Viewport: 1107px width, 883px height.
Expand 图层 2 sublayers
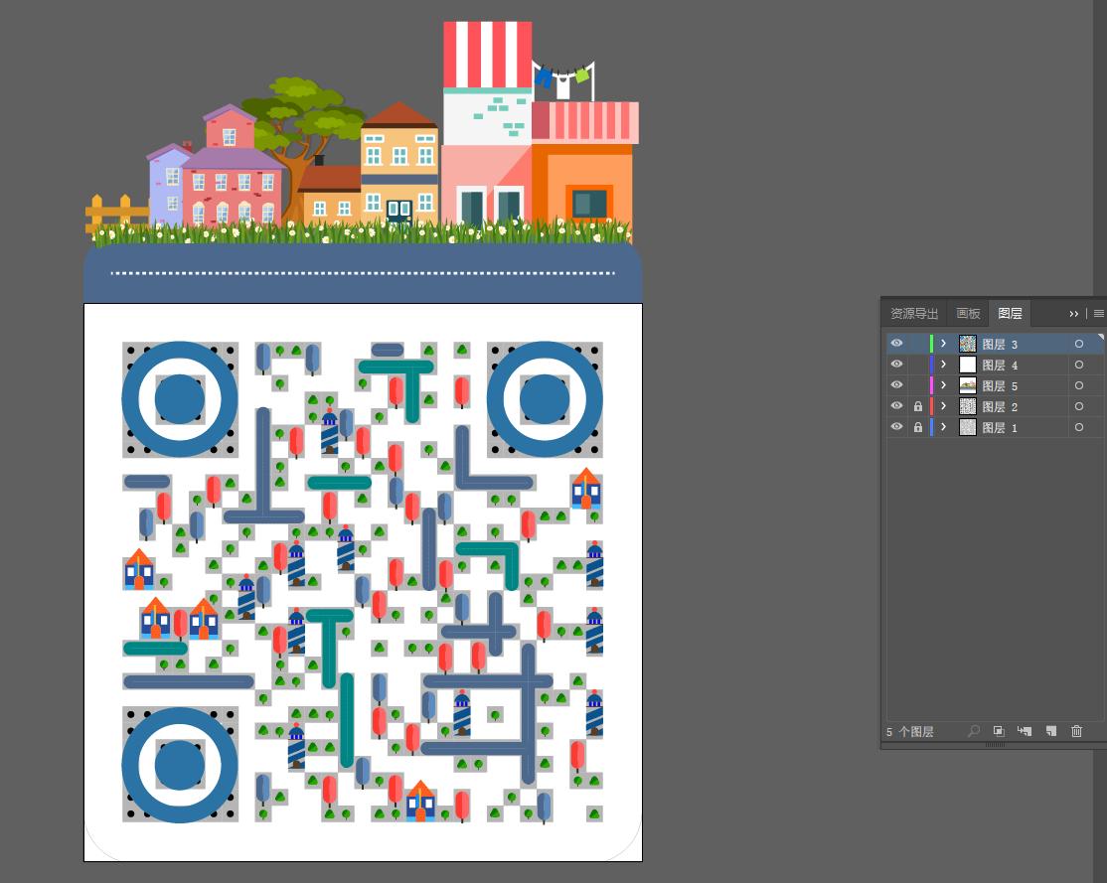943,406
